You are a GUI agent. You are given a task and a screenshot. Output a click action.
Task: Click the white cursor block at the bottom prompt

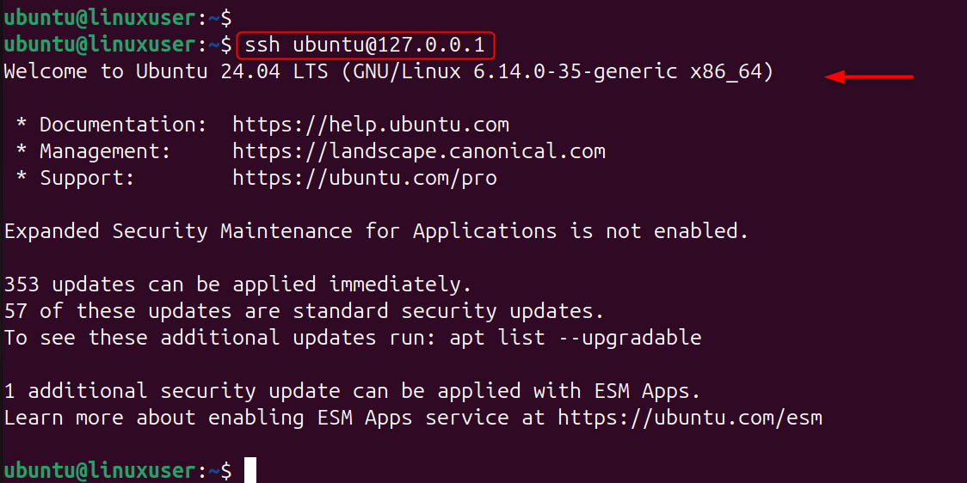pos(250,470)
